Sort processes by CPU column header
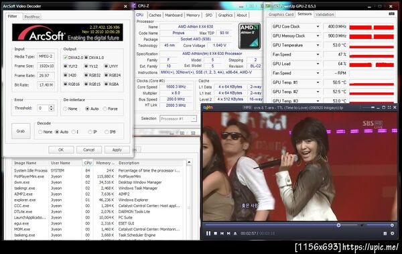This screenshot has height=254, width=402. 88,163
